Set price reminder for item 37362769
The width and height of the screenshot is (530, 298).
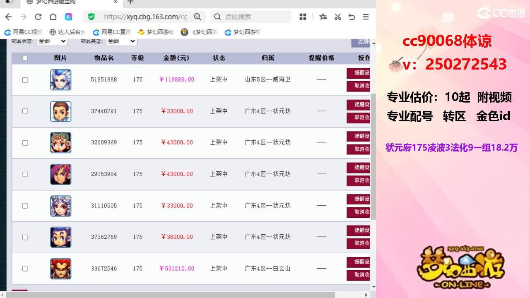(x=358, y=231)
